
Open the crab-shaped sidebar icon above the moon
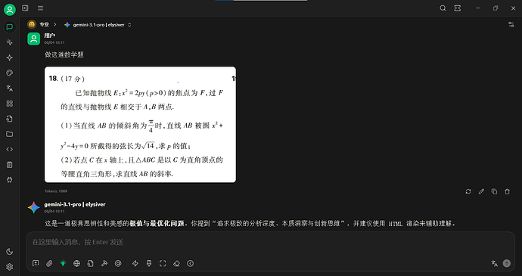click(x=10, y=180)
